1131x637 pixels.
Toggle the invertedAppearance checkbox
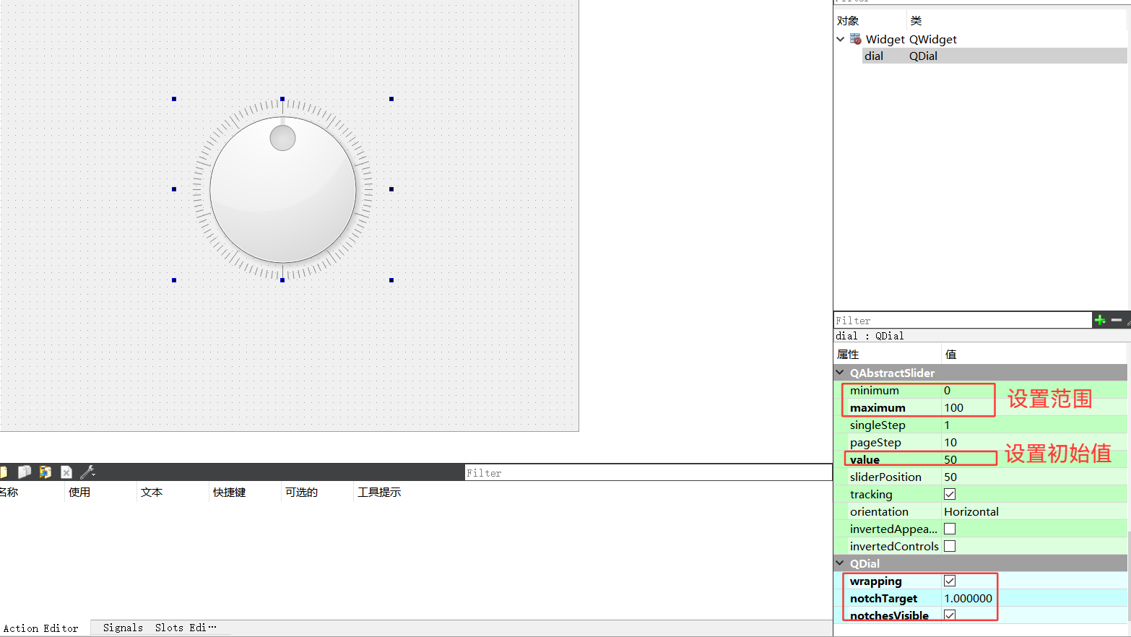[x=950, y=529]
